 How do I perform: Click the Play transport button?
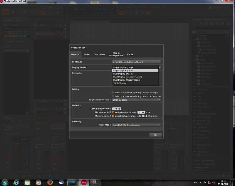(x=19, y=12)
